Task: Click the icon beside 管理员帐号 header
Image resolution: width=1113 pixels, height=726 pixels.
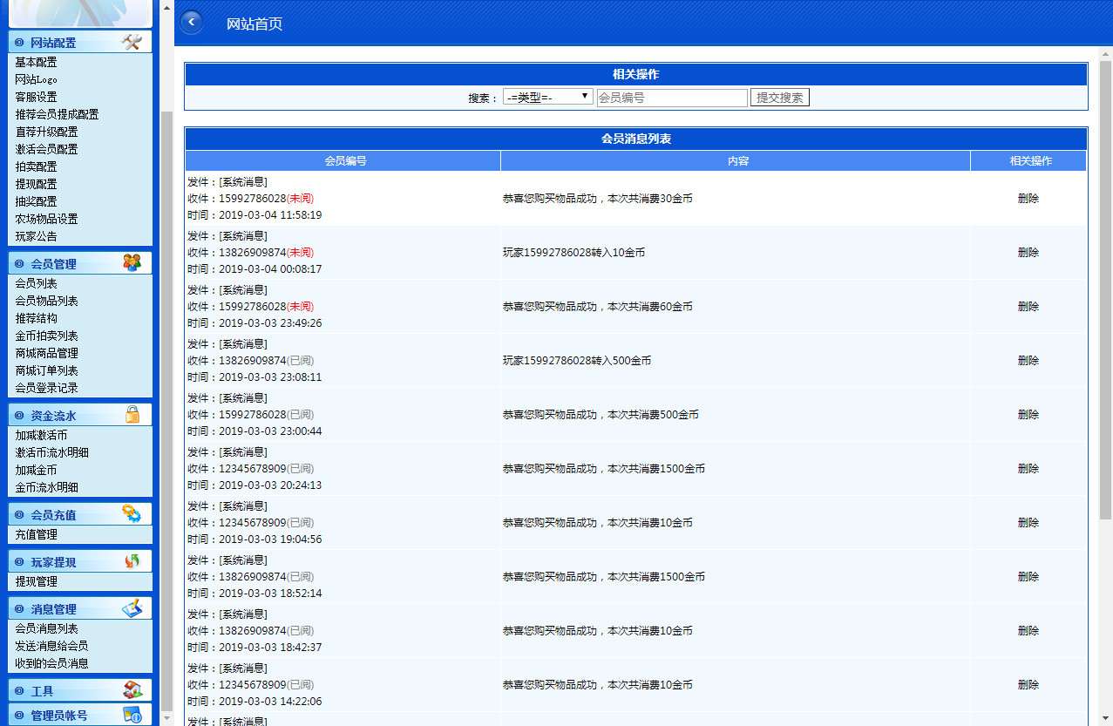Action: (132, 715)
